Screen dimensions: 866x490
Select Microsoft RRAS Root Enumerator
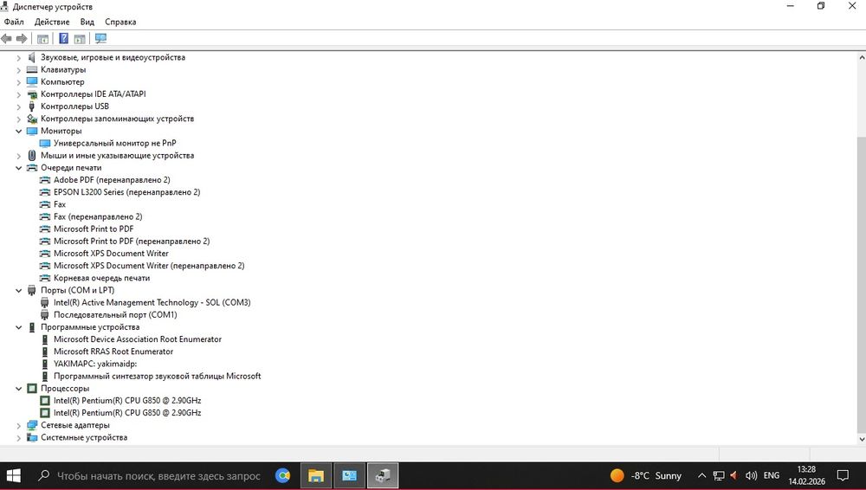coord(113,351)
